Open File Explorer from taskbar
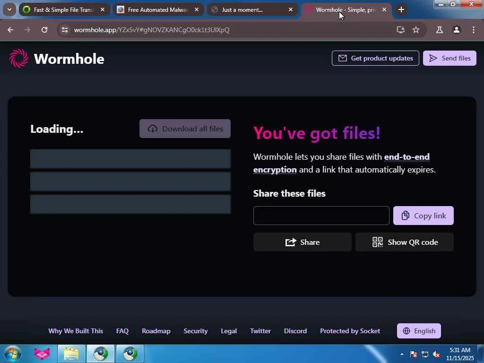Viewport: 484px width, 363px height. 71,354
